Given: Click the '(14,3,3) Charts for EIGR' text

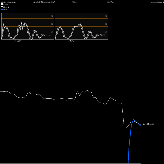Looking at the screenshot, I should 45,2.
